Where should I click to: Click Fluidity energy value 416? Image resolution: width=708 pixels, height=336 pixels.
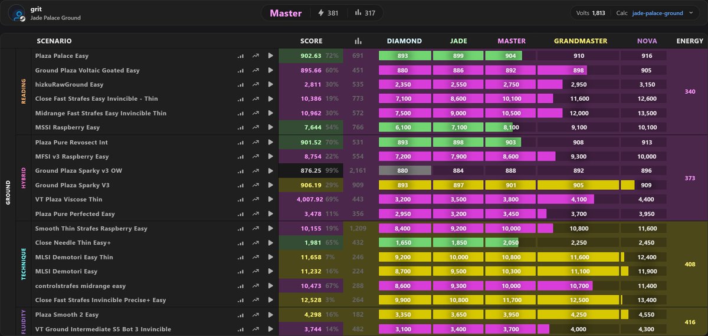click(690, 322)
